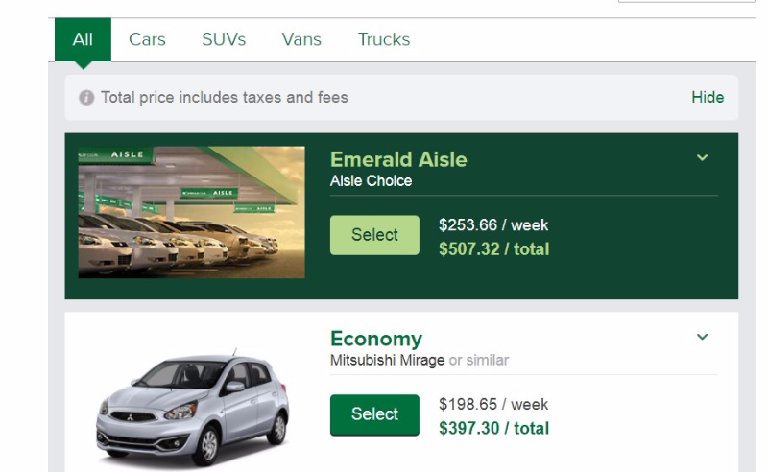Filter by the Vans tab

click(x=301, y=39)
